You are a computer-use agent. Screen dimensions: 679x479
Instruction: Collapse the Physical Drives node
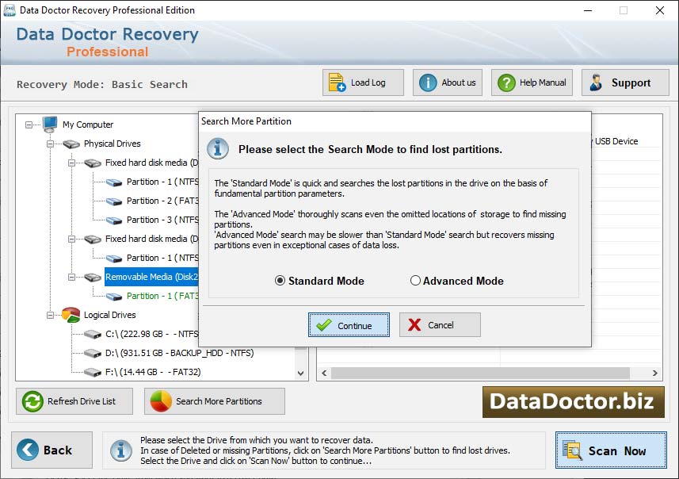pos(51,144)
